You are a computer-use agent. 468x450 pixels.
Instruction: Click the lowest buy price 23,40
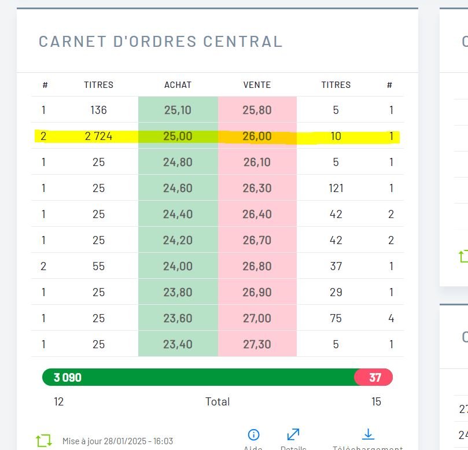[178, 344]
